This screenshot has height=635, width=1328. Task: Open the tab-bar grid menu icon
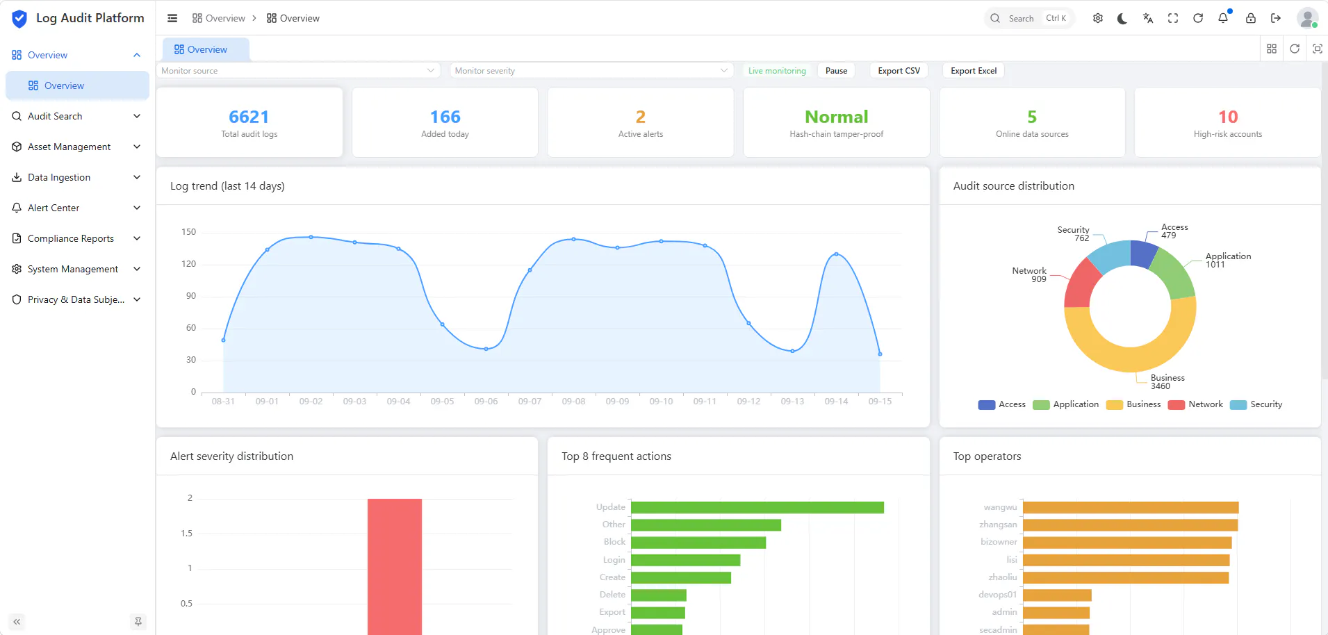tap(1272, 49)
